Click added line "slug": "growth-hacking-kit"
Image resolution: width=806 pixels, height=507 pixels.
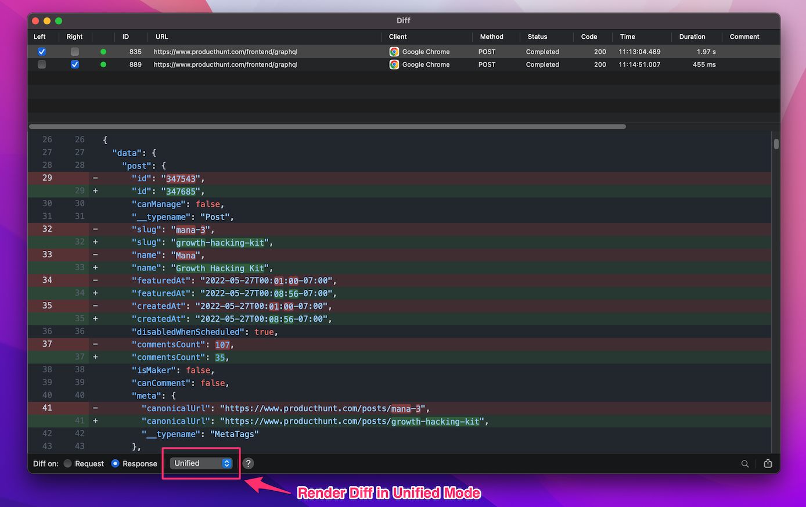[x=400, y=242]
